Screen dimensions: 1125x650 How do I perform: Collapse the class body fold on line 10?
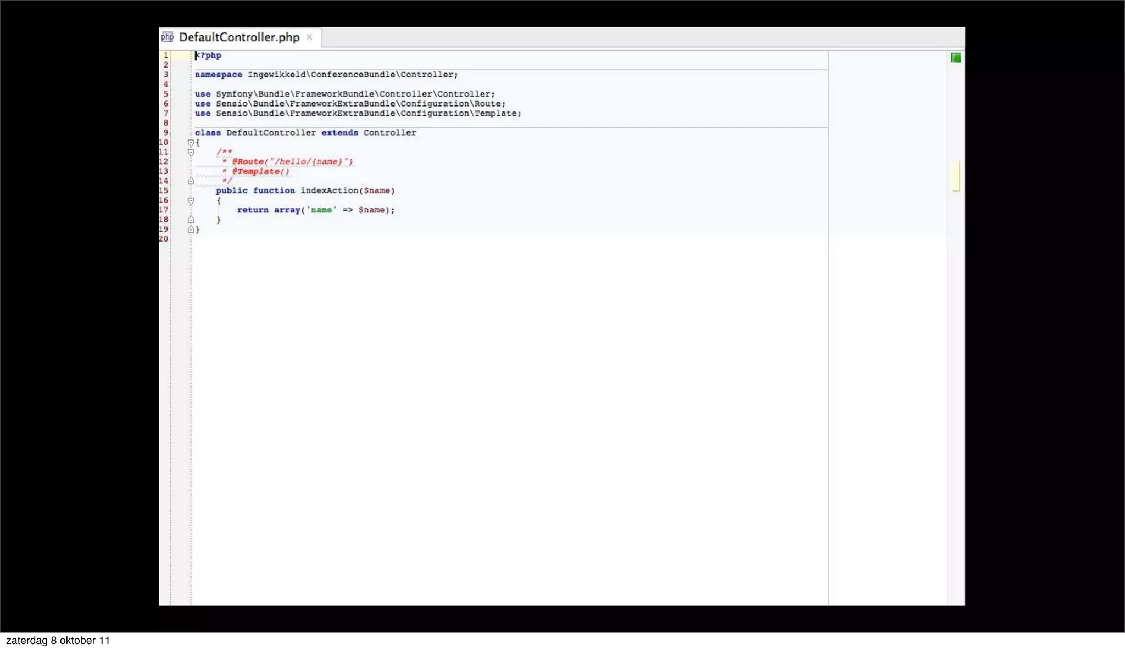point(191,143)
